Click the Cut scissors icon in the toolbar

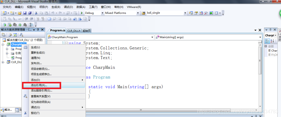click(36, 13)
